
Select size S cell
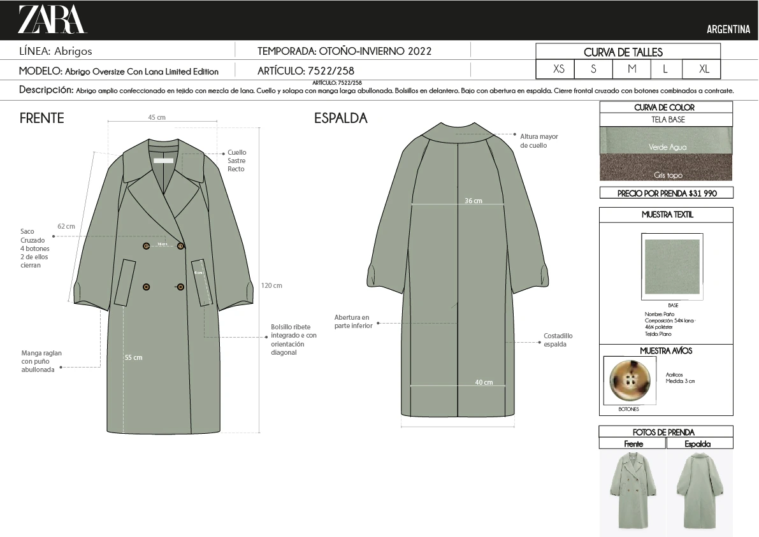[593, 69]
